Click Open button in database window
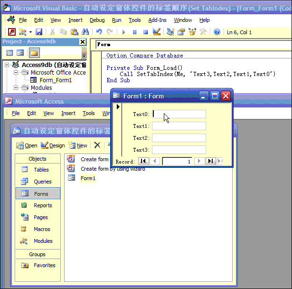292x289 pixels. [27, 145]
